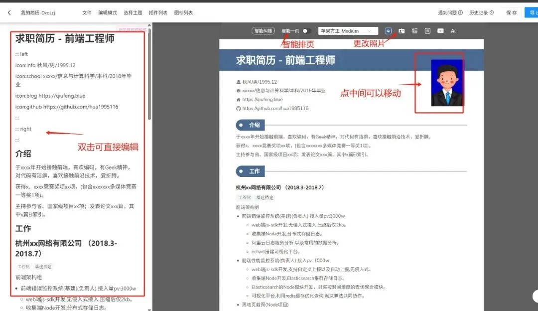Click the ::: right line in the editor
The height and width of the screenshot is (311, 538).
pyautogui.click(x=23, y=129)
